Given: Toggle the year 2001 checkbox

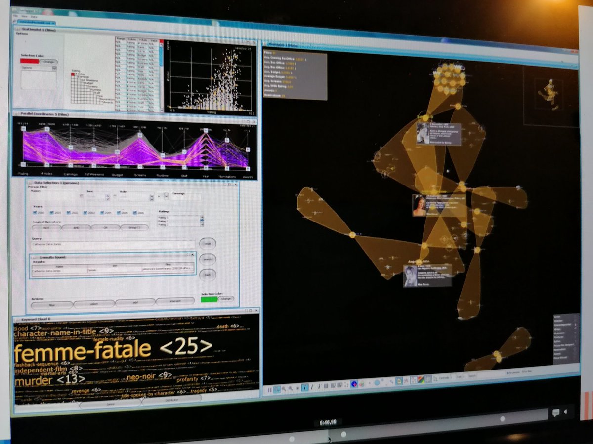Looking at the screenshot, I should (52, 212).
